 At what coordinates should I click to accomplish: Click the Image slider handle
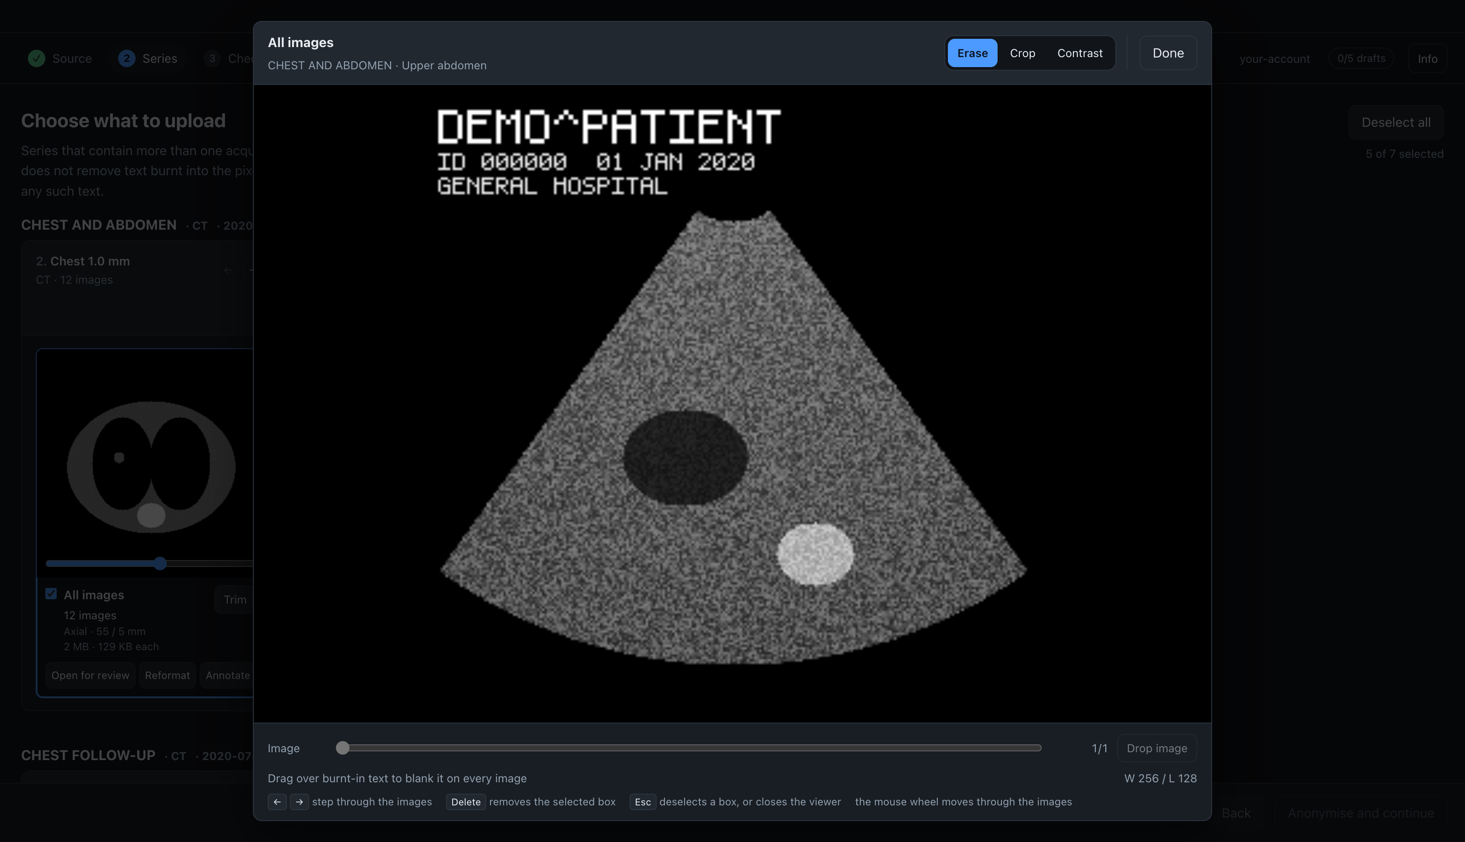click(342, 748)
